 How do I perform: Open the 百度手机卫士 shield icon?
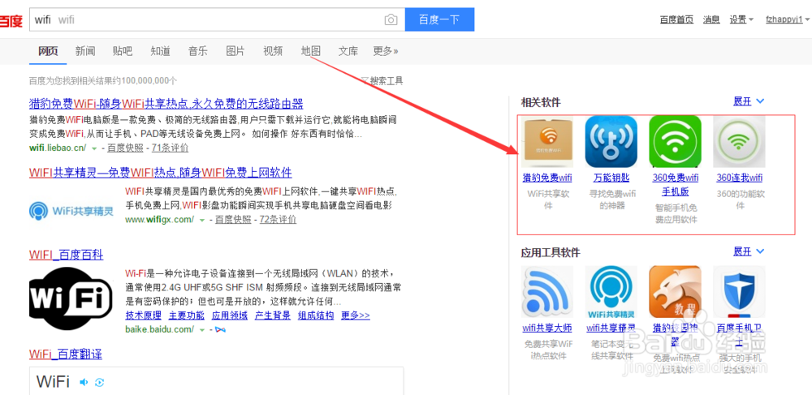pyautogui.click(x=739, y=292)
